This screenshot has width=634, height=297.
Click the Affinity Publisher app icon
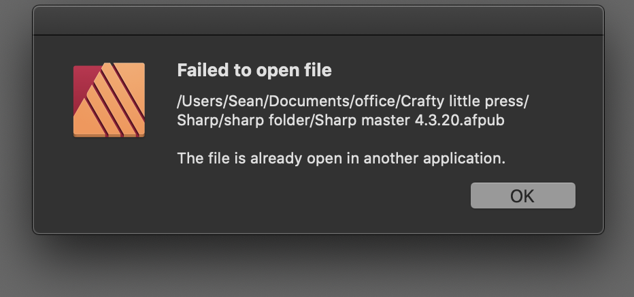(109, 100)
